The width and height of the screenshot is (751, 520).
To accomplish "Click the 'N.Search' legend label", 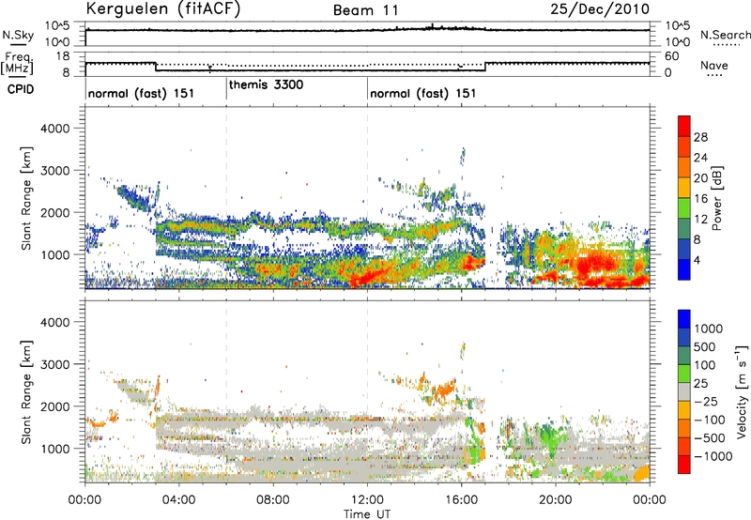I will 725,35.
